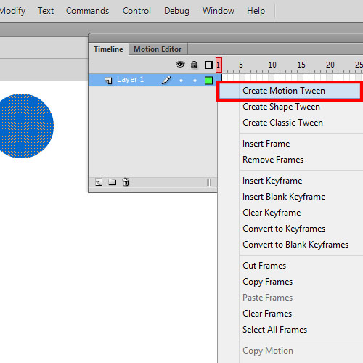Viewport: 363px width, 363px height.
Task: Click the New Layer icon
Action: 99,182
